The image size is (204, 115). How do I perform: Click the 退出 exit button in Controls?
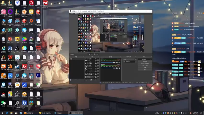point(145,70)
